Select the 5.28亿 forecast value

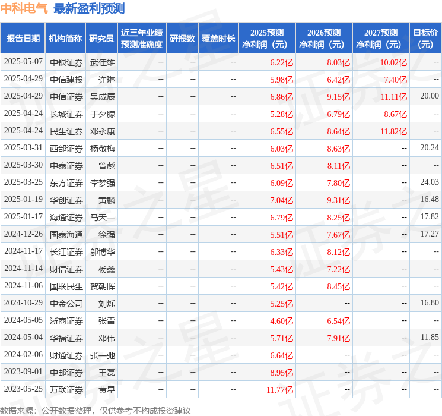pyautogui.click(x=282, y=114)
